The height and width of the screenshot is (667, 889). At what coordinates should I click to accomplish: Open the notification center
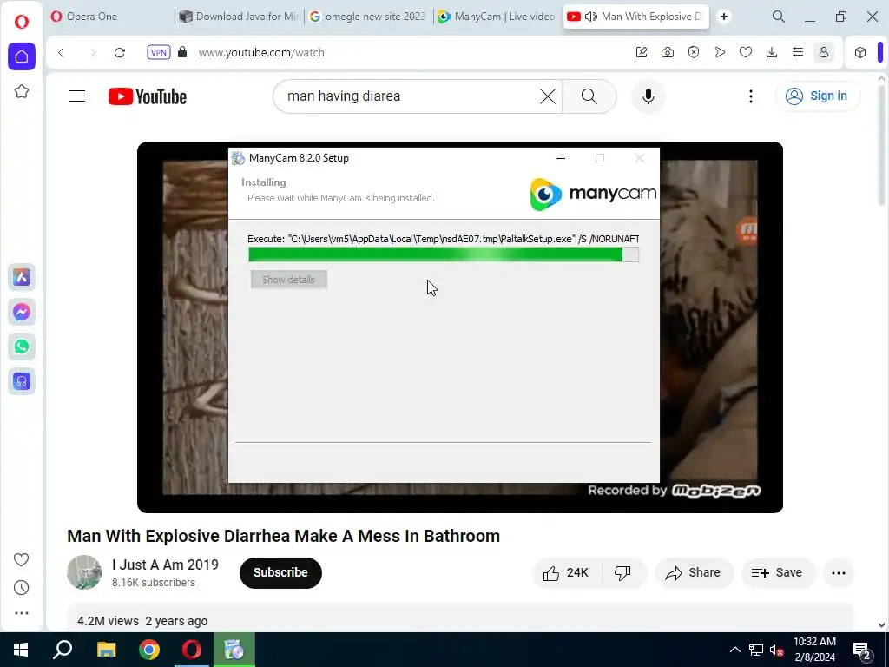[862, 650]
